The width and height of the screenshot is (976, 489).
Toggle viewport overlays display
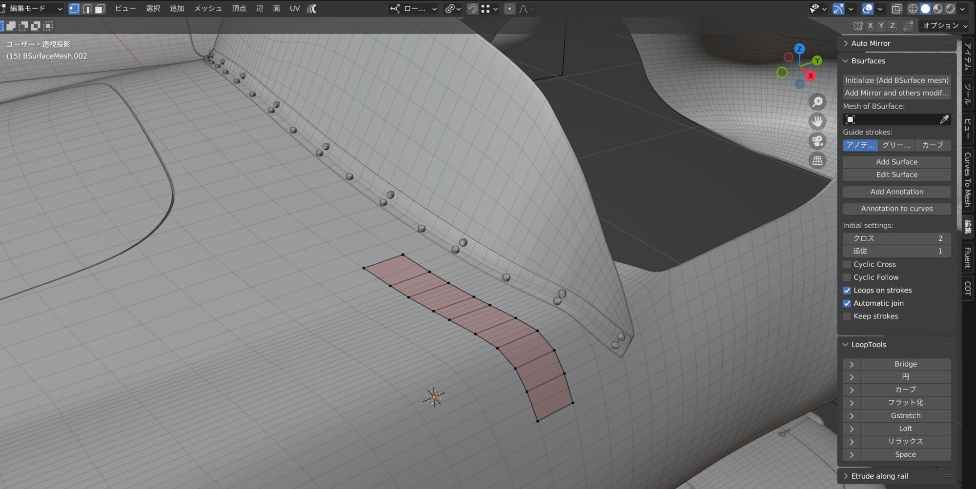[867, 9]
